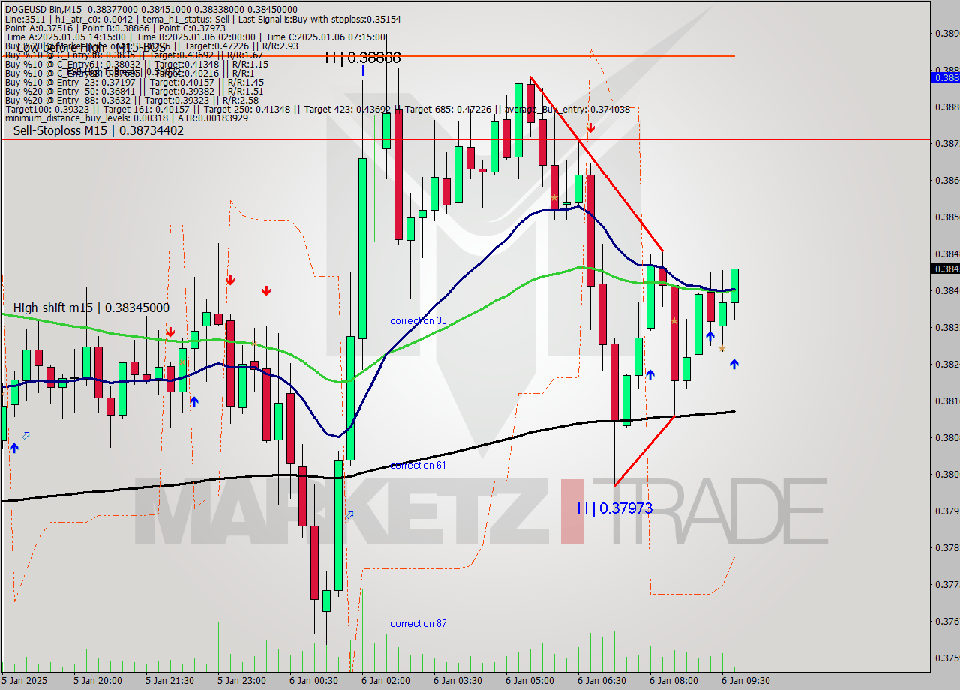Click the 'High-shift m15 | 0.38345000' label
The width and height of the screenshot is (960, 690).
(x=91, y=307)
